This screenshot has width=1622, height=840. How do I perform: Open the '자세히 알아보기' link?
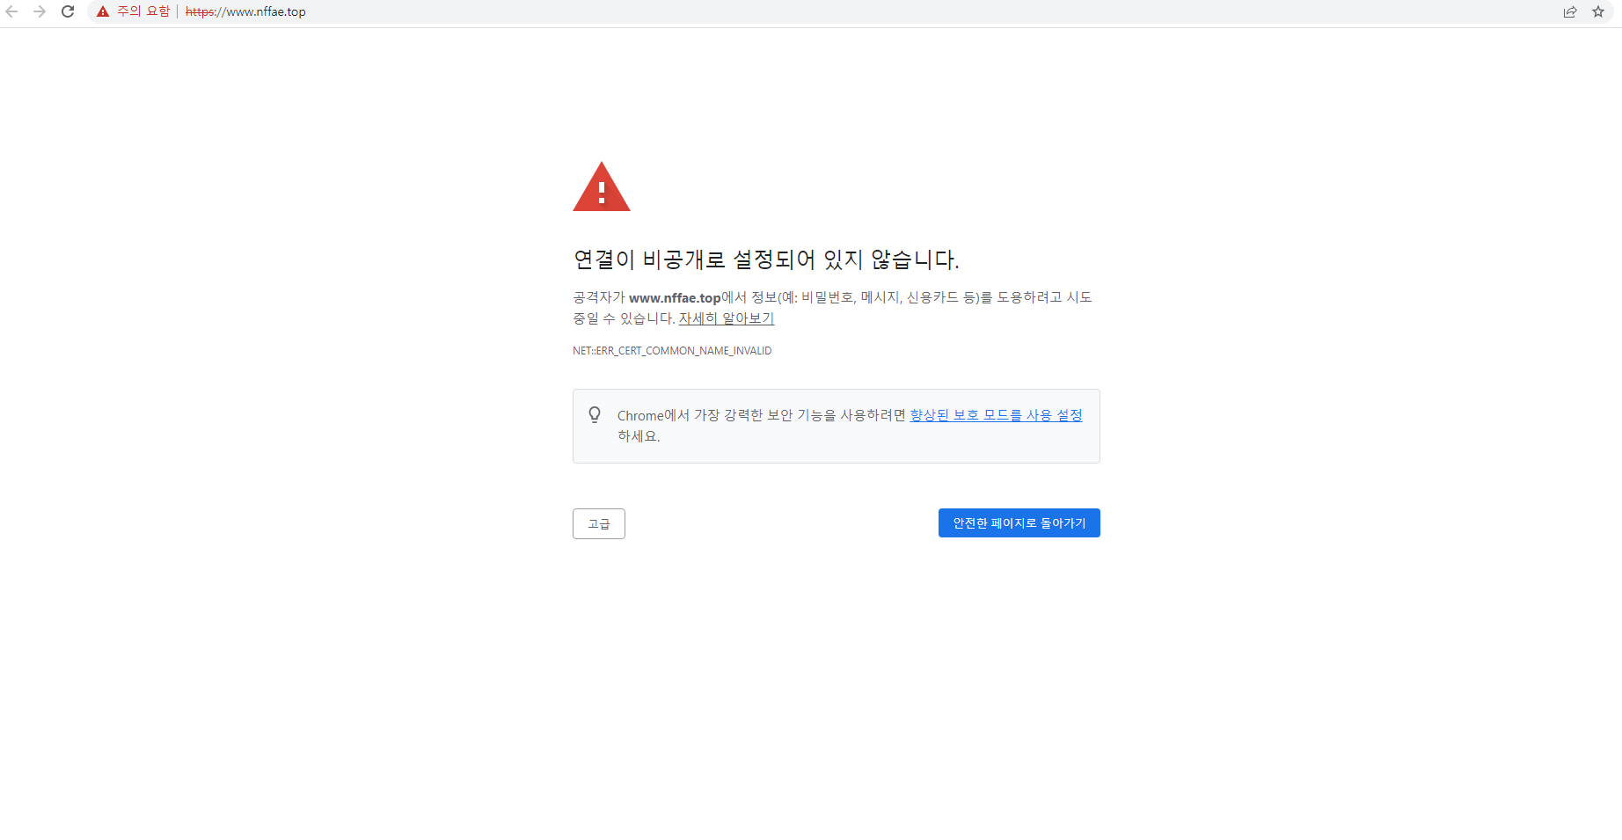pos(727,318)
